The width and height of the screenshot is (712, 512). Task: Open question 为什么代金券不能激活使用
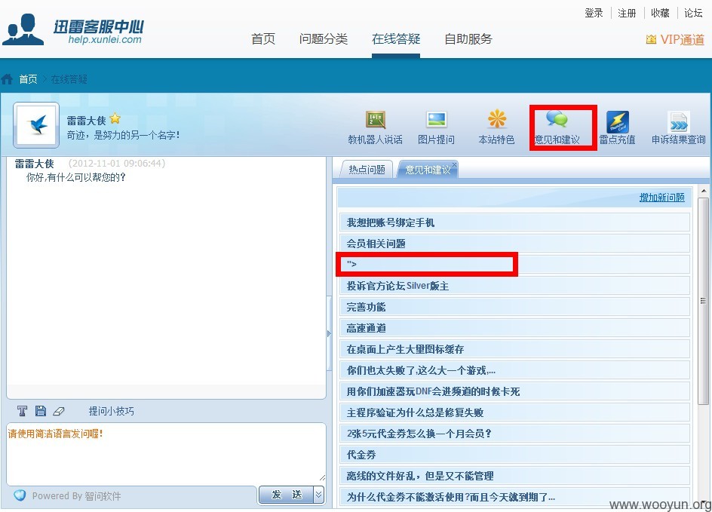(514, 497)
